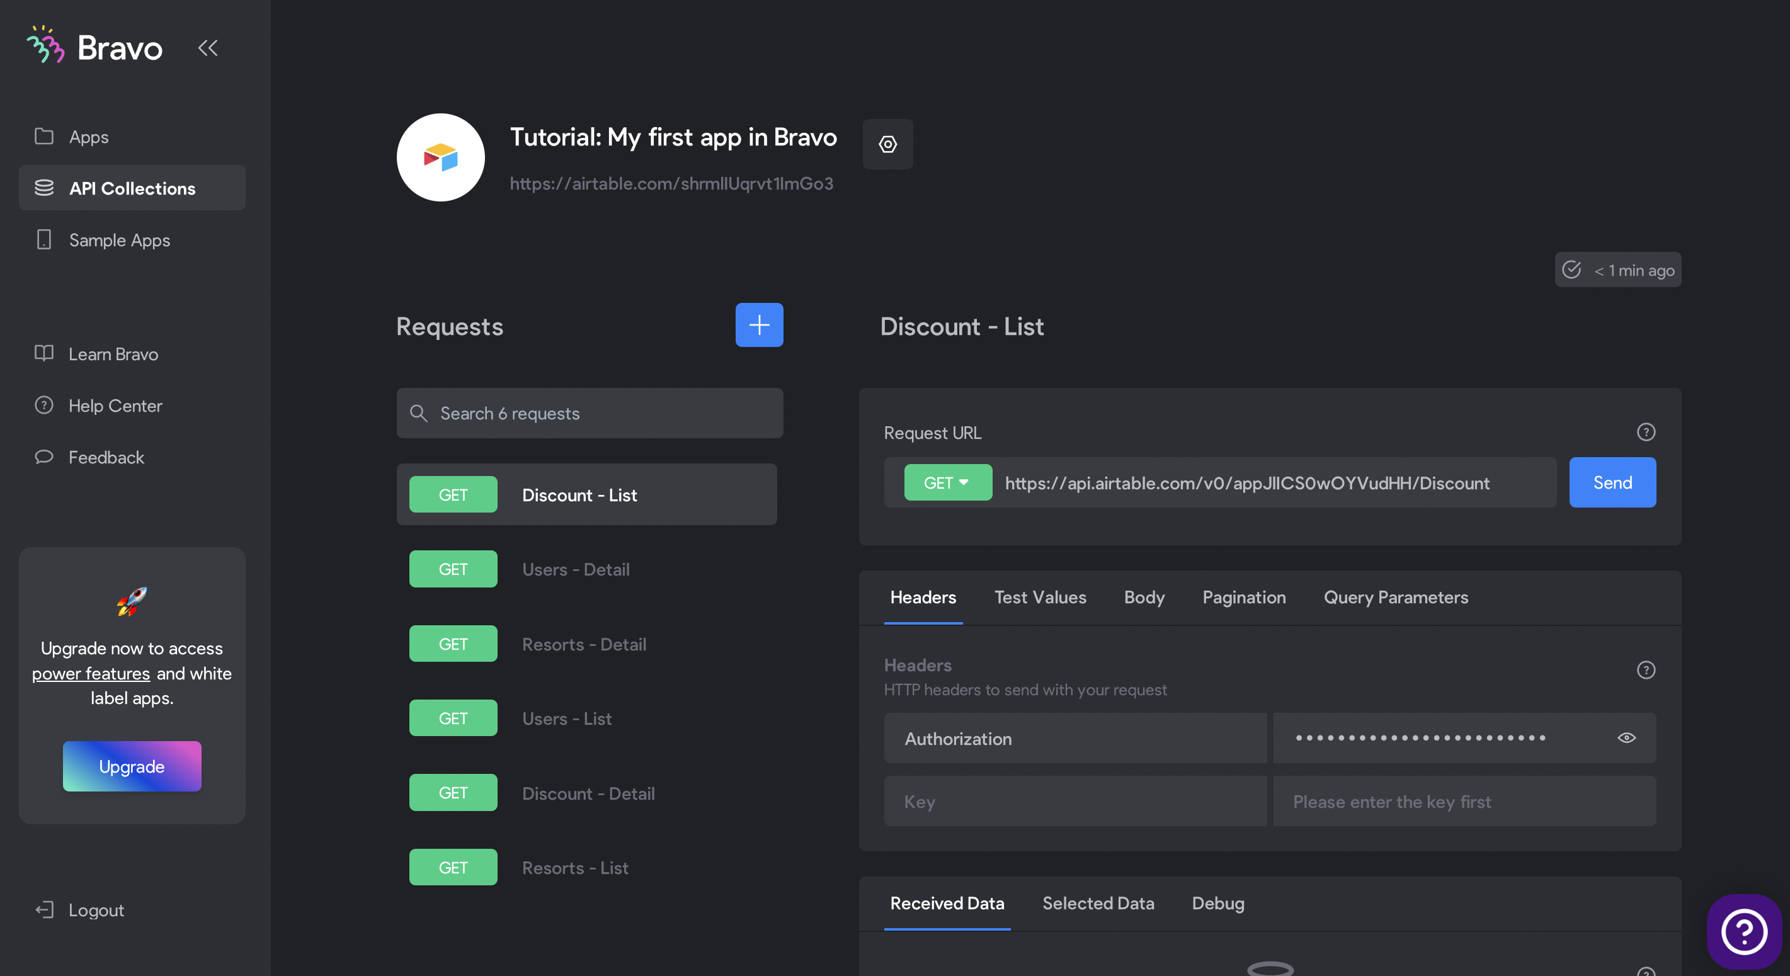Switch to the Debug tab
The width and height of the screenshot is (1790, 976).
click(1217, 903)
